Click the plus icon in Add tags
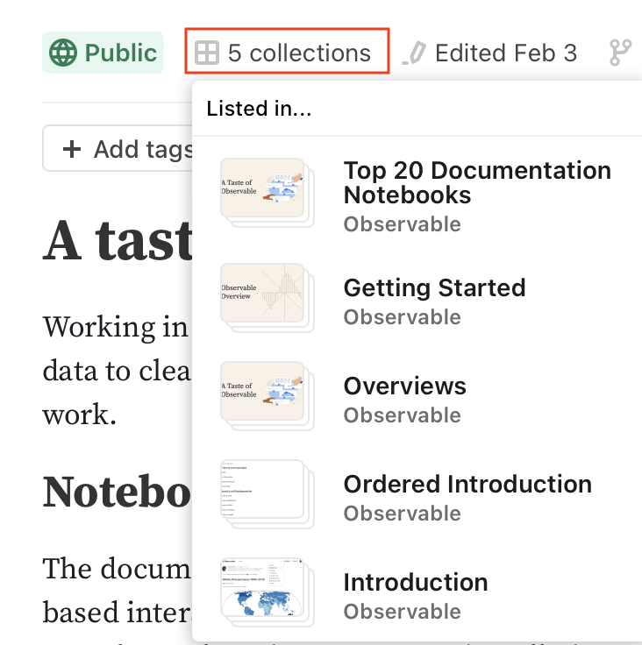Image resolution: width=642 pixels, height=645 pixels. click(72, 149)
